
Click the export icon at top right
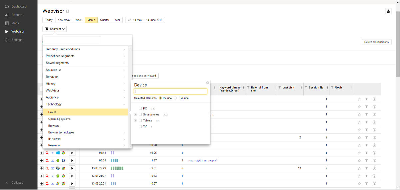[388, 11]
